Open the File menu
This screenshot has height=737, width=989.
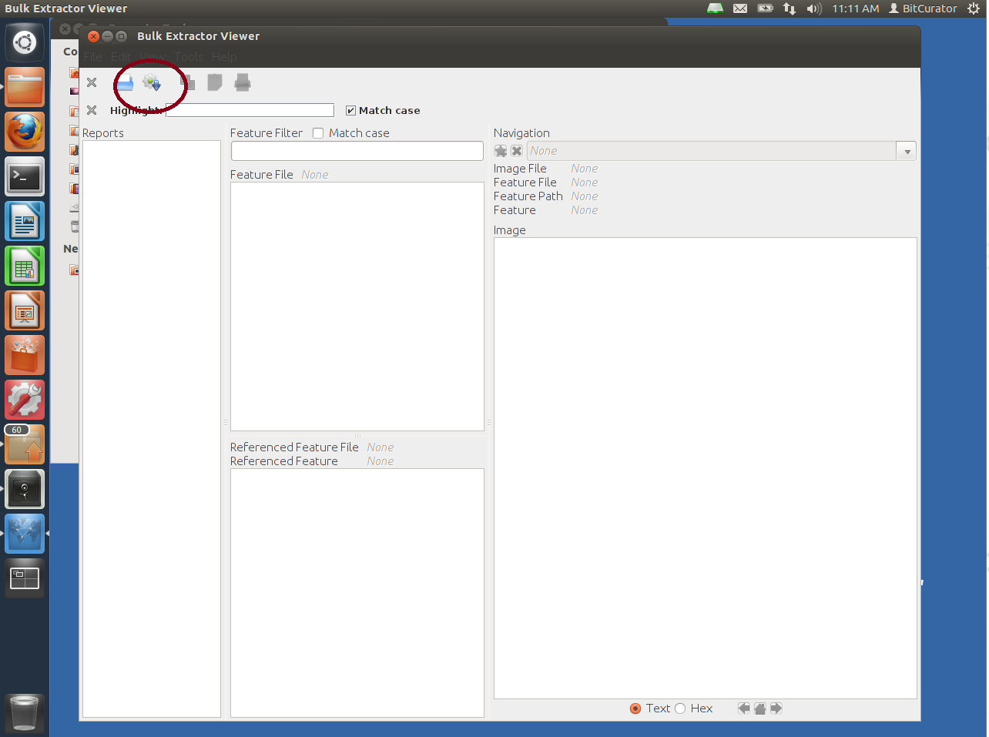coord(93,57)
